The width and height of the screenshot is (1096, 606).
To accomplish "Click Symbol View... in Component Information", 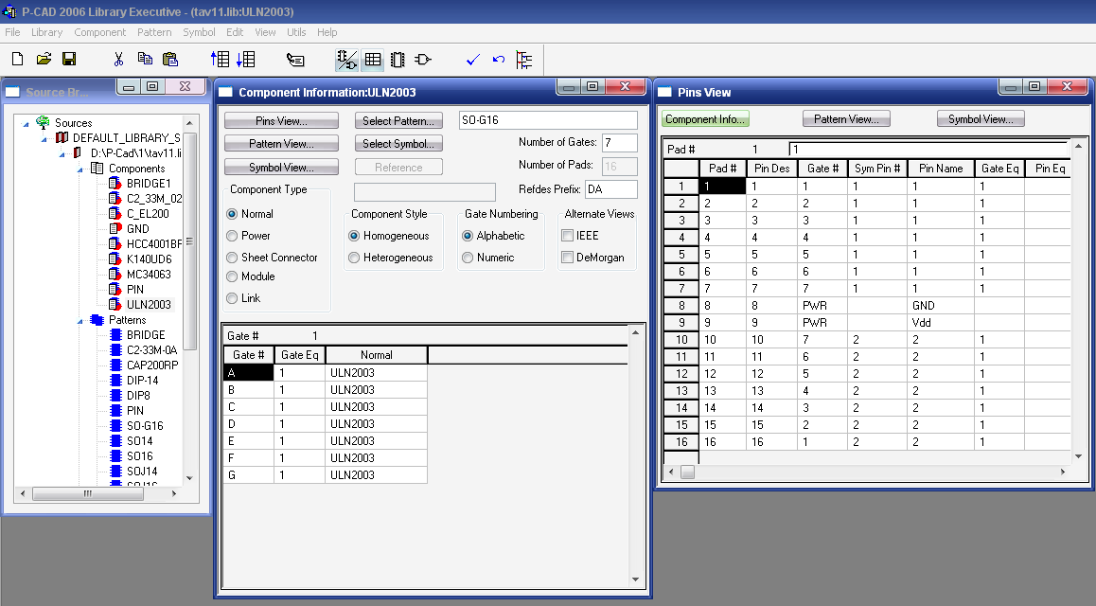I will pyautogui.click(x=281, y=168).
